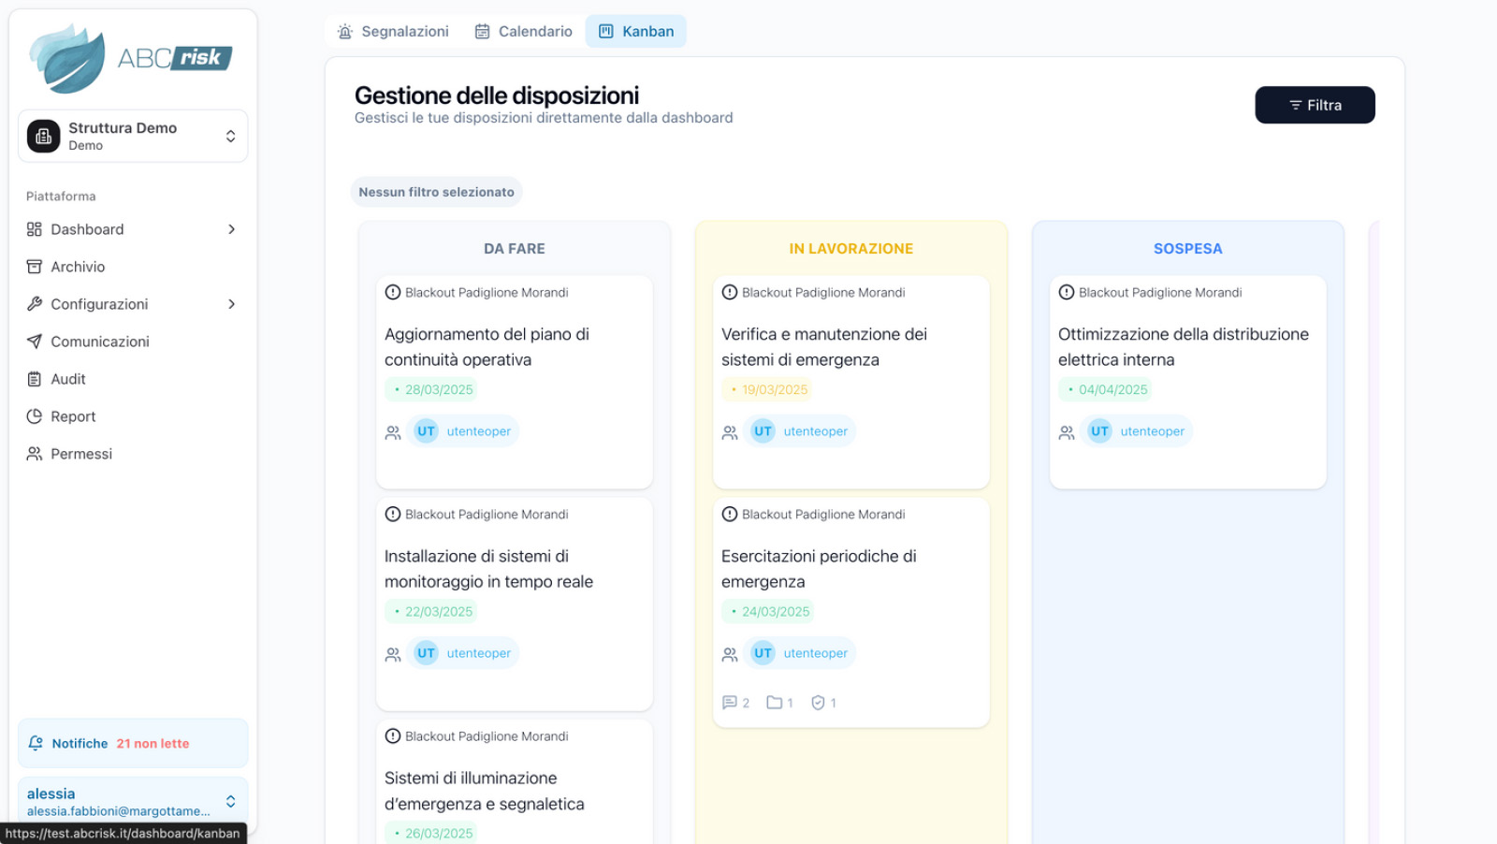Viewport: 1497px width, 844px height.
Task: Click the ABC risk logo
Action: click(x=131, y=58)
